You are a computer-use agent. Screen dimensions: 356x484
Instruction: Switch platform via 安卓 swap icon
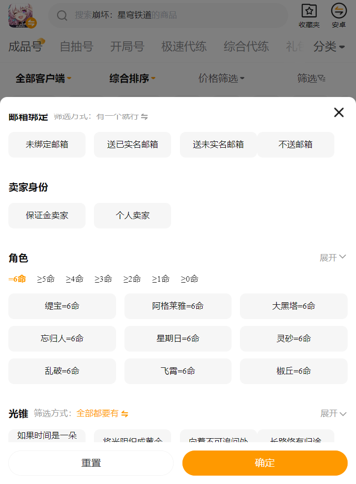click(339, 11)
